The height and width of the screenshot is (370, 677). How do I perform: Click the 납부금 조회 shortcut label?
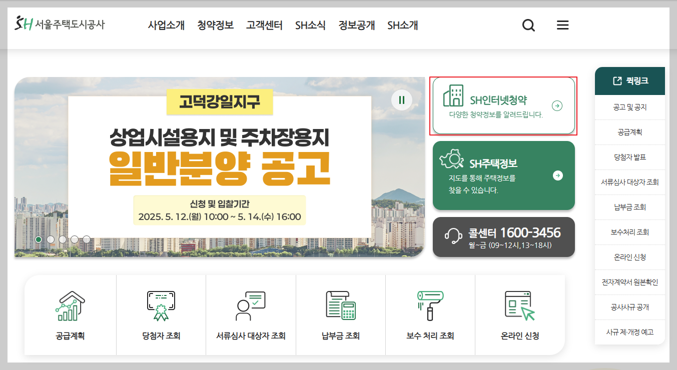coord(340,336)
